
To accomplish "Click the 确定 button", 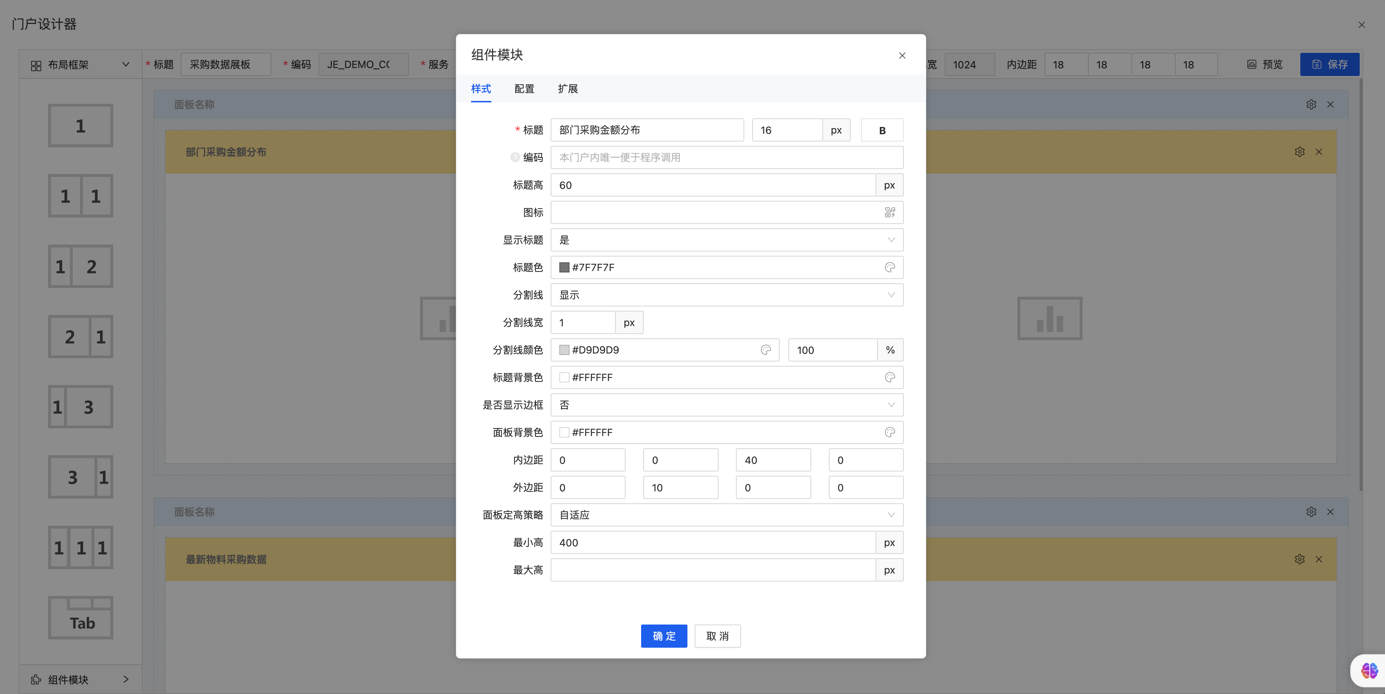I will point(664,636).
